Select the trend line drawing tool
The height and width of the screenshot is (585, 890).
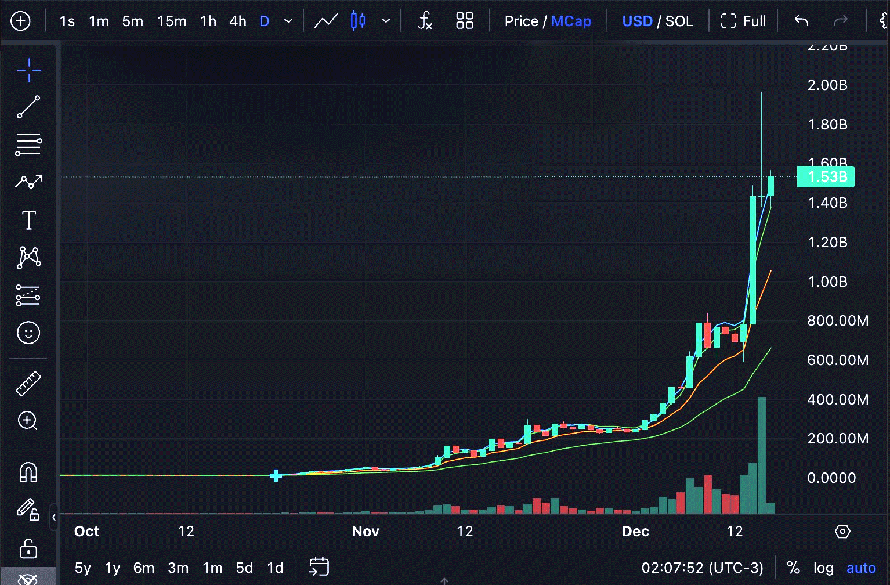28,107
